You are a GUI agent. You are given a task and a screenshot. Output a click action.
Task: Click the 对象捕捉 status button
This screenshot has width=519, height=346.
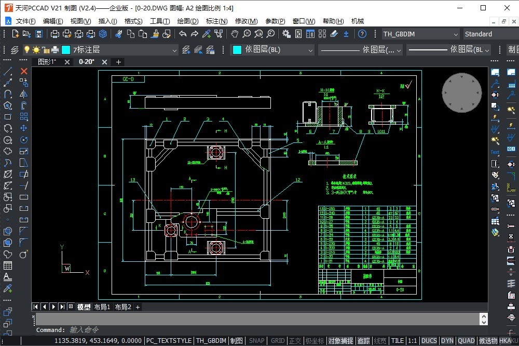point(340,341)
